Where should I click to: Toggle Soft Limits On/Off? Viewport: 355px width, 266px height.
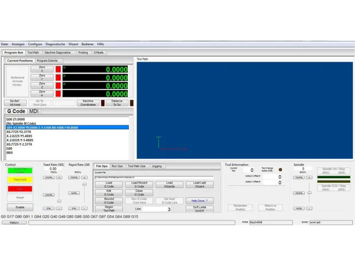(199, 209)
